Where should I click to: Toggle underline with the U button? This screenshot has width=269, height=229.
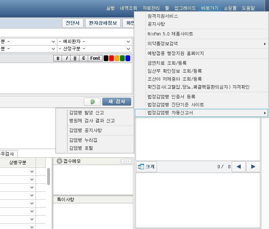(75, 58)
